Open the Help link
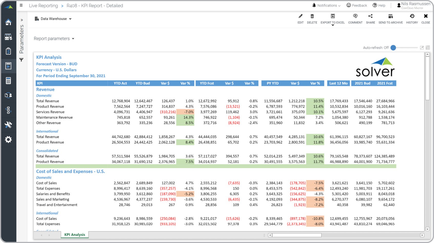 tap(379, 5)
